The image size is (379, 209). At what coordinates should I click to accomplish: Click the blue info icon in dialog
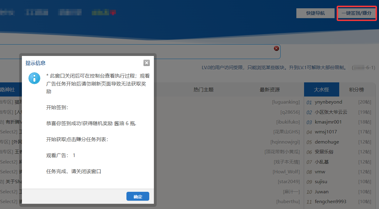click(34, 78)
